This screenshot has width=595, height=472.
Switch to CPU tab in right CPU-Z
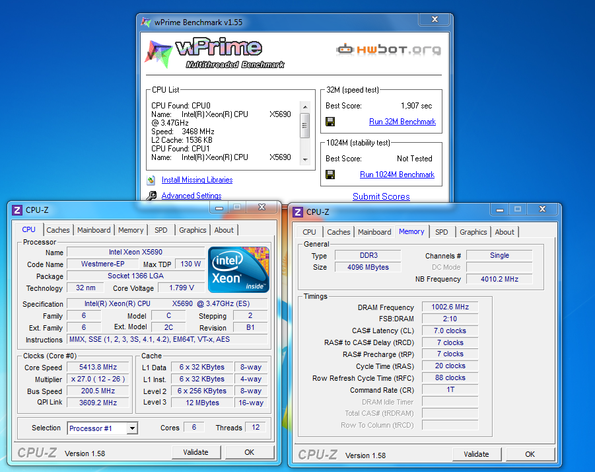click(309, 232)
